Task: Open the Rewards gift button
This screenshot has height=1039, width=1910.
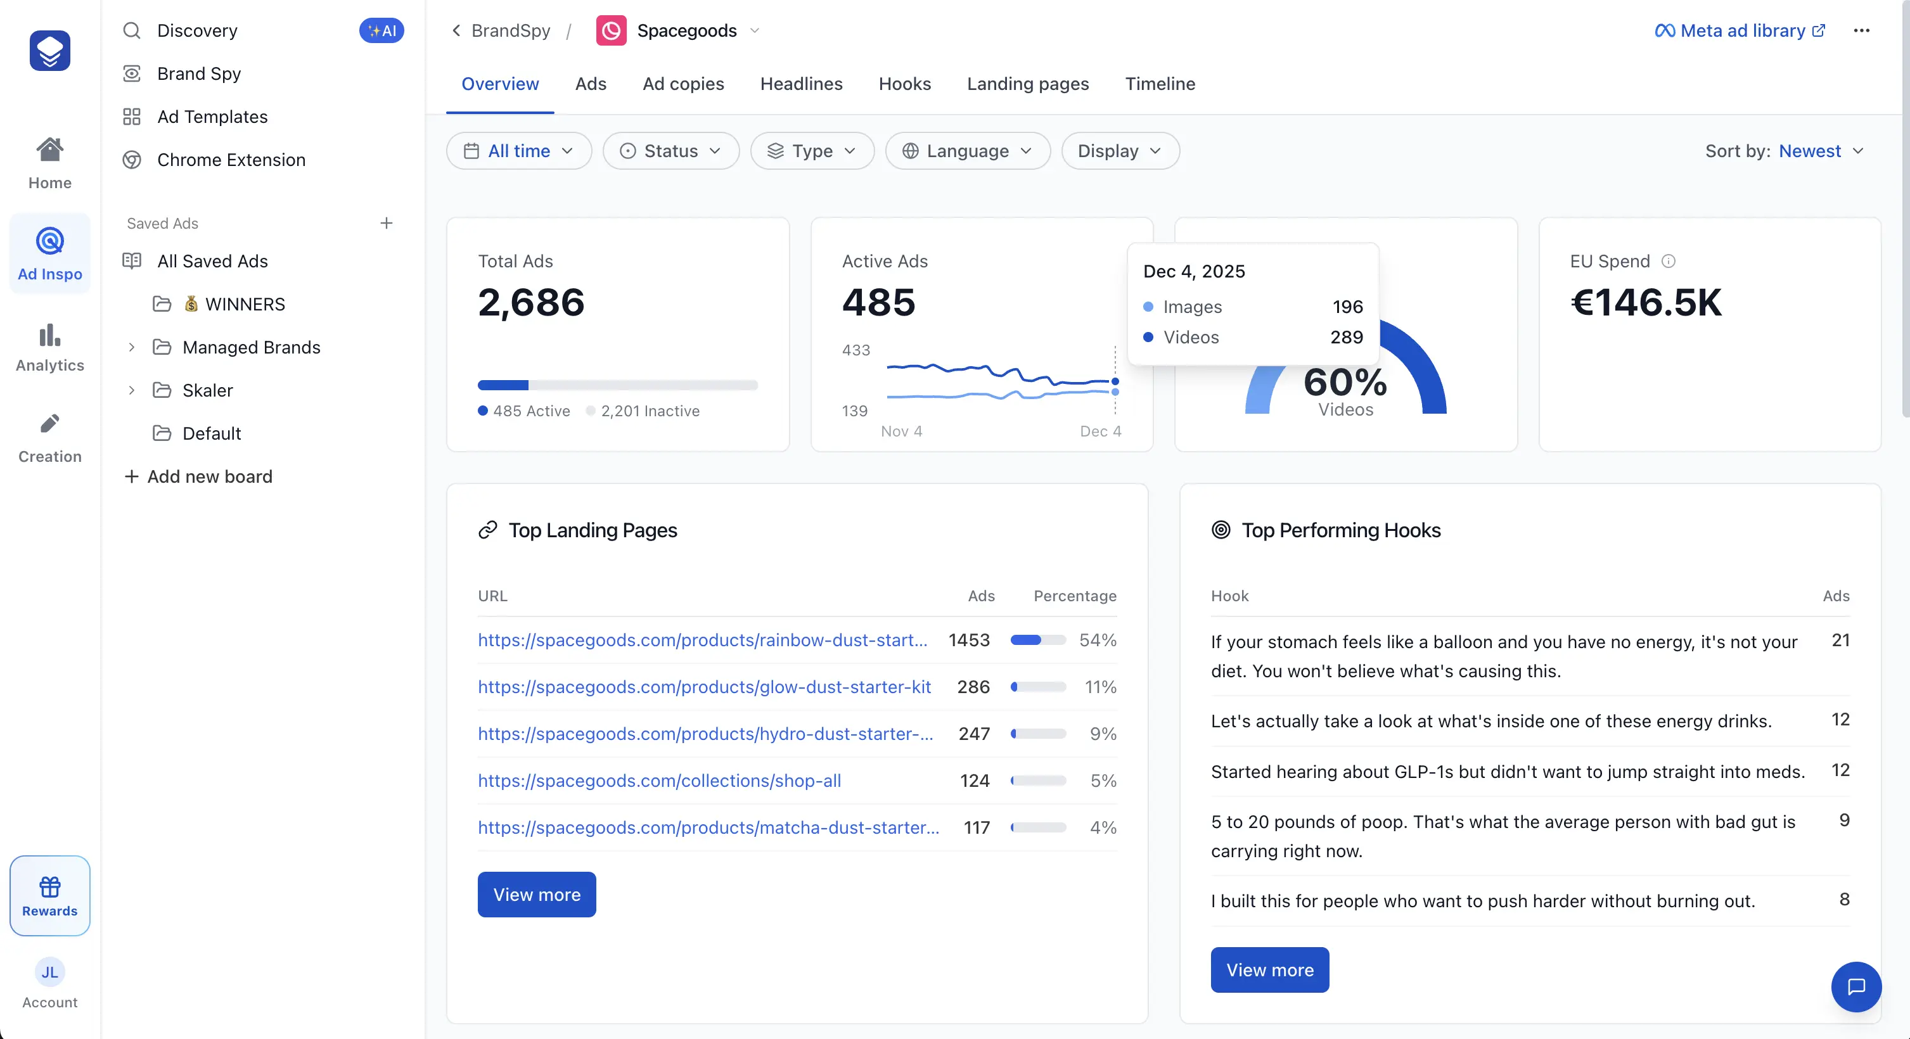Action: click(x=49, y=895)
